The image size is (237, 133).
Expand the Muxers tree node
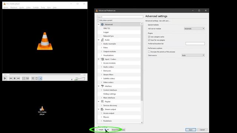click(101, 117)
